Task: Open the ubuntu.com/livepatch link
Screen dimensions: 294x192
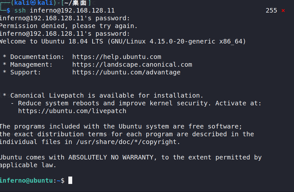Action: (x=72, y=111)
